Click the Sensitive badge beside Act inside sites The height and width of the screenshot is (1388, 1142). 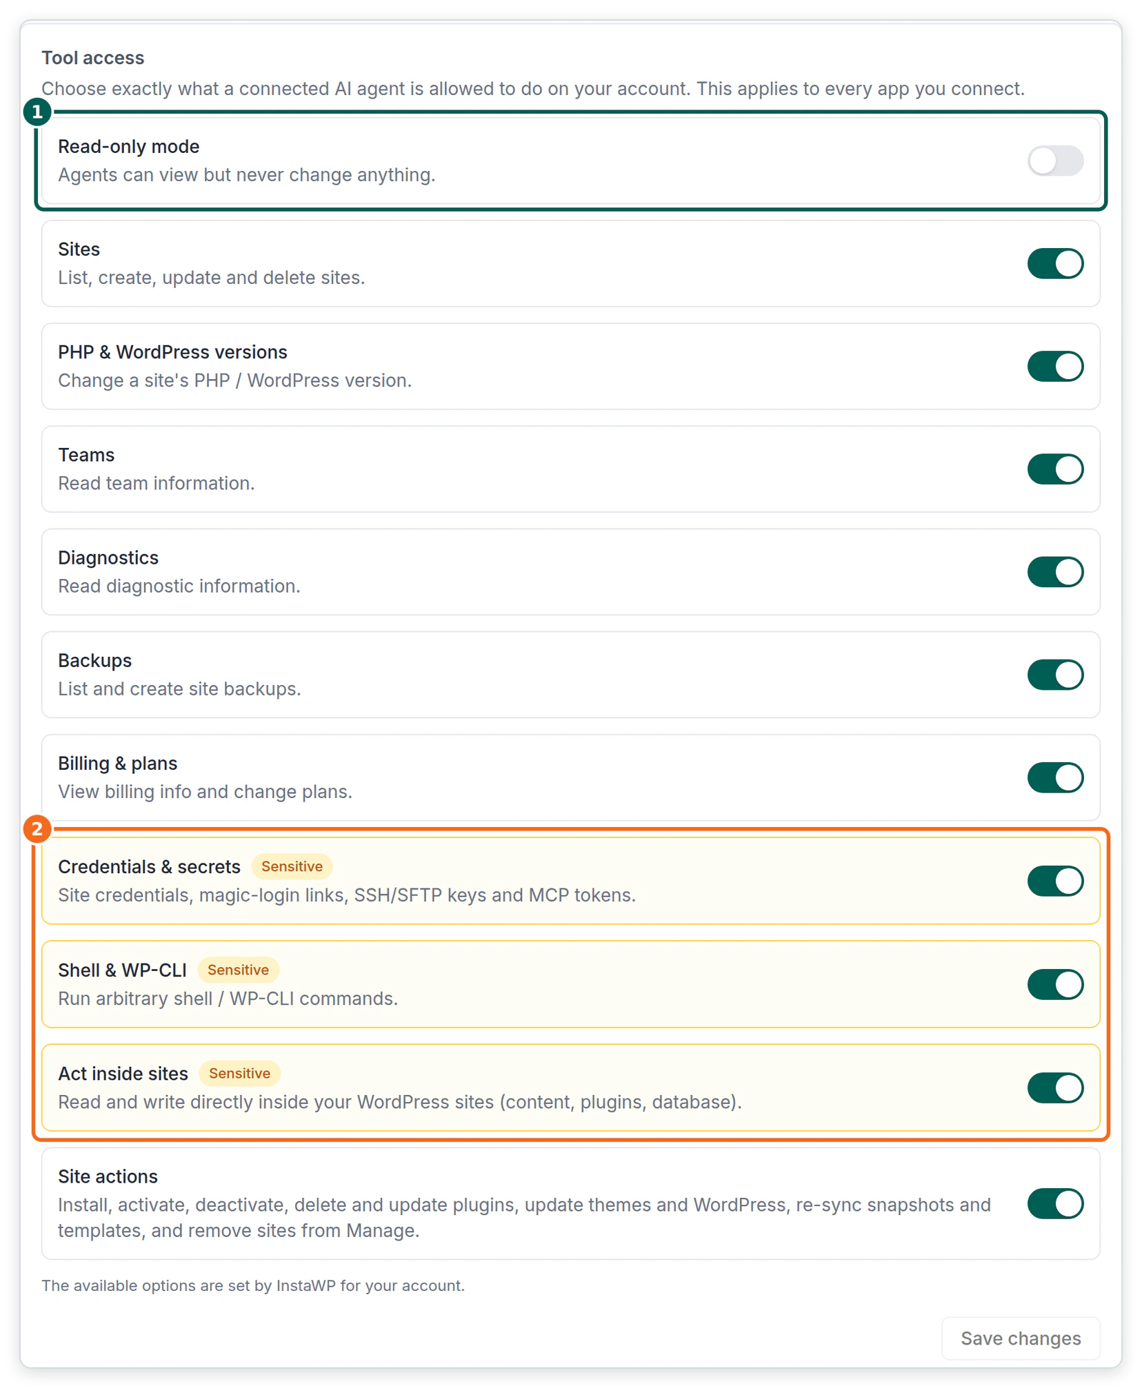tap(239, 1073)
